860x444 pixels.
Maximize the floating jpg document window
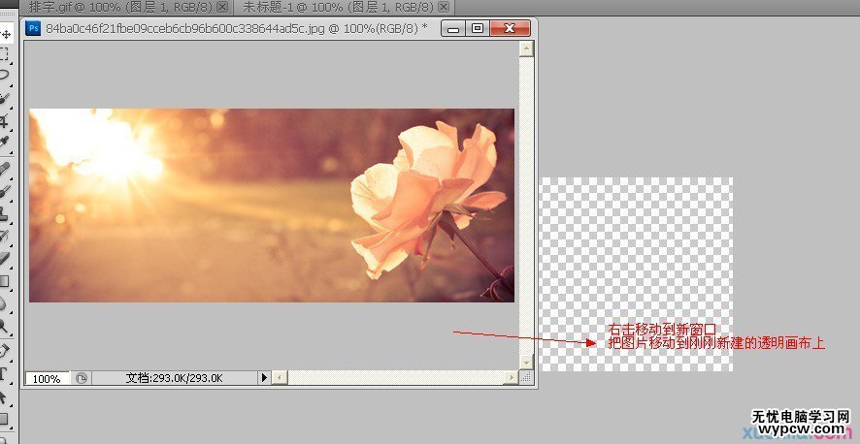pyautogui.click(x=478, y=28)
